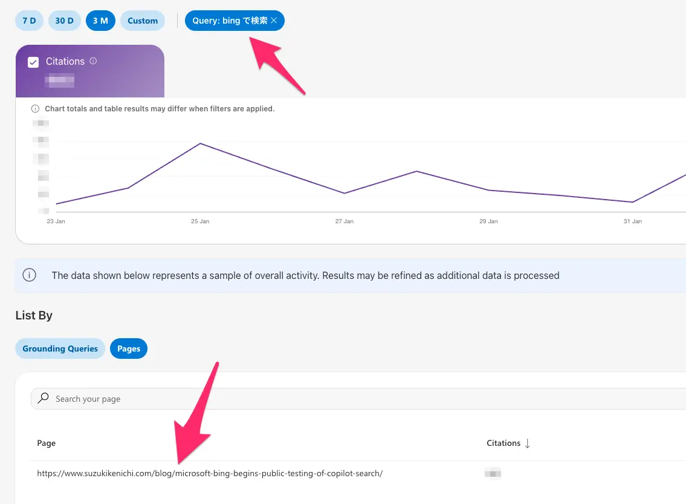Select the 30 D time range

click(64, 21)
